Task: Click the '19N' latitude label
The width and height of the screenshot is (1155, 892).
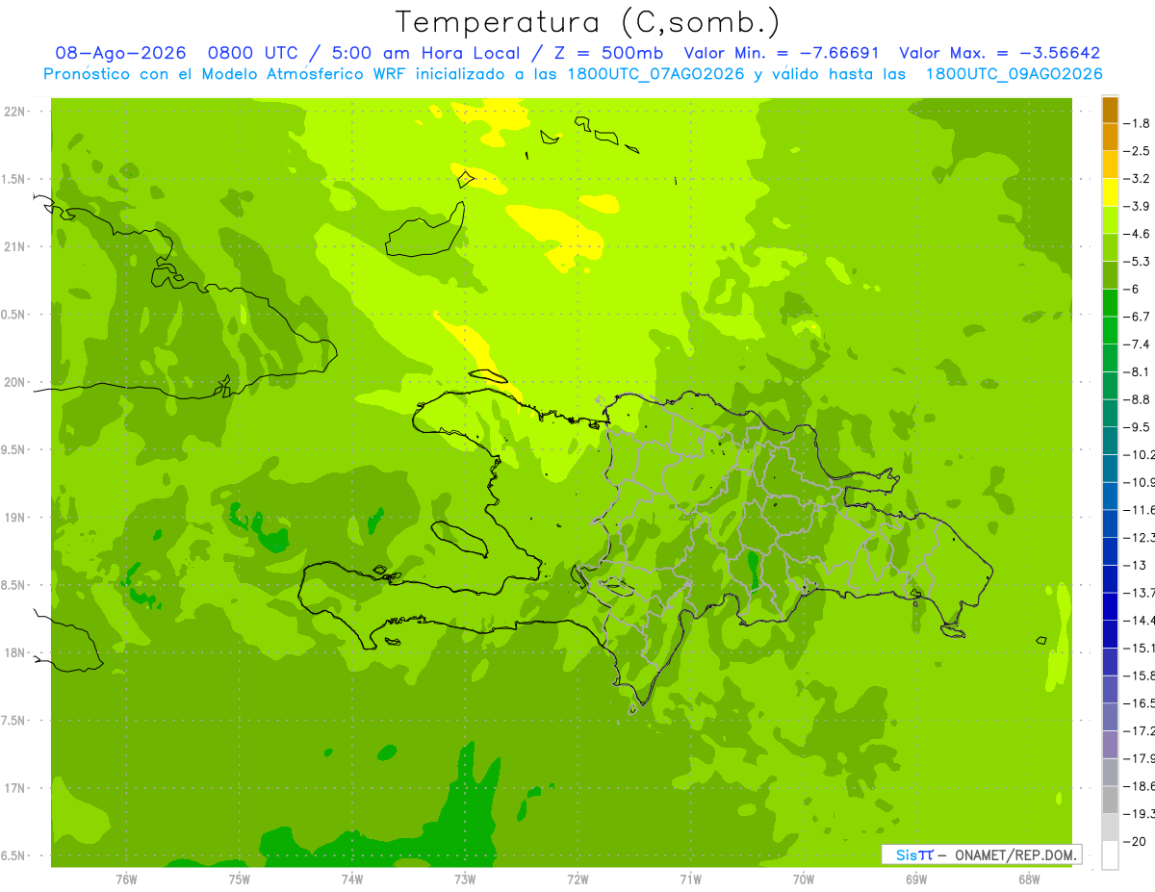Action: 13,517
